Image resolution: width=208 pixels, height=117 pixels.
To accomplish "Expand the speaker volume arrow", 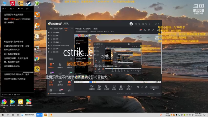I will tap(132, 87).
